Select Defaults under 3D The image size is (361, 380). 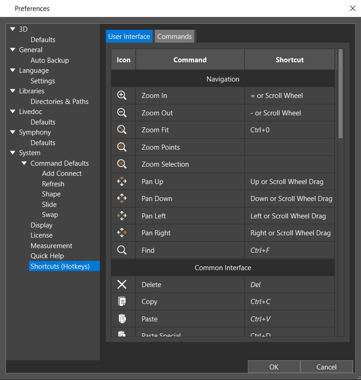(43, 39)
